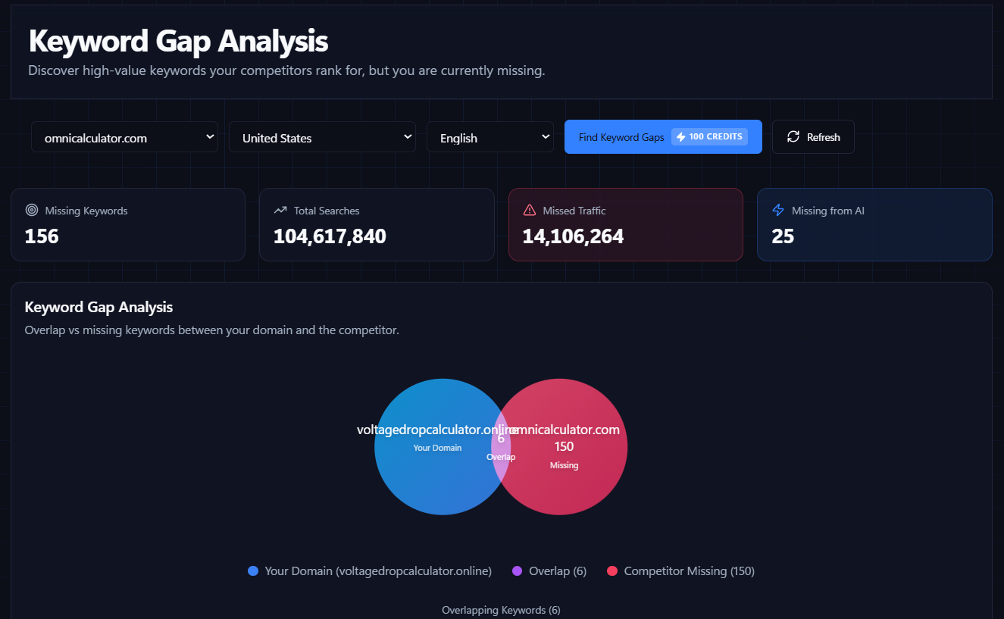The width and height of the screenshot is (1004, 619).
Task: Click the target icon beside Missing Keywords
Action: [32, 211]
